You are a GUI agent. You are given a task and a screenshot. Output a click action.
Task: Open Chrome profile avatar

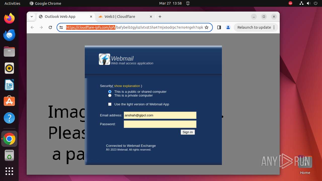tap(228, 27)
